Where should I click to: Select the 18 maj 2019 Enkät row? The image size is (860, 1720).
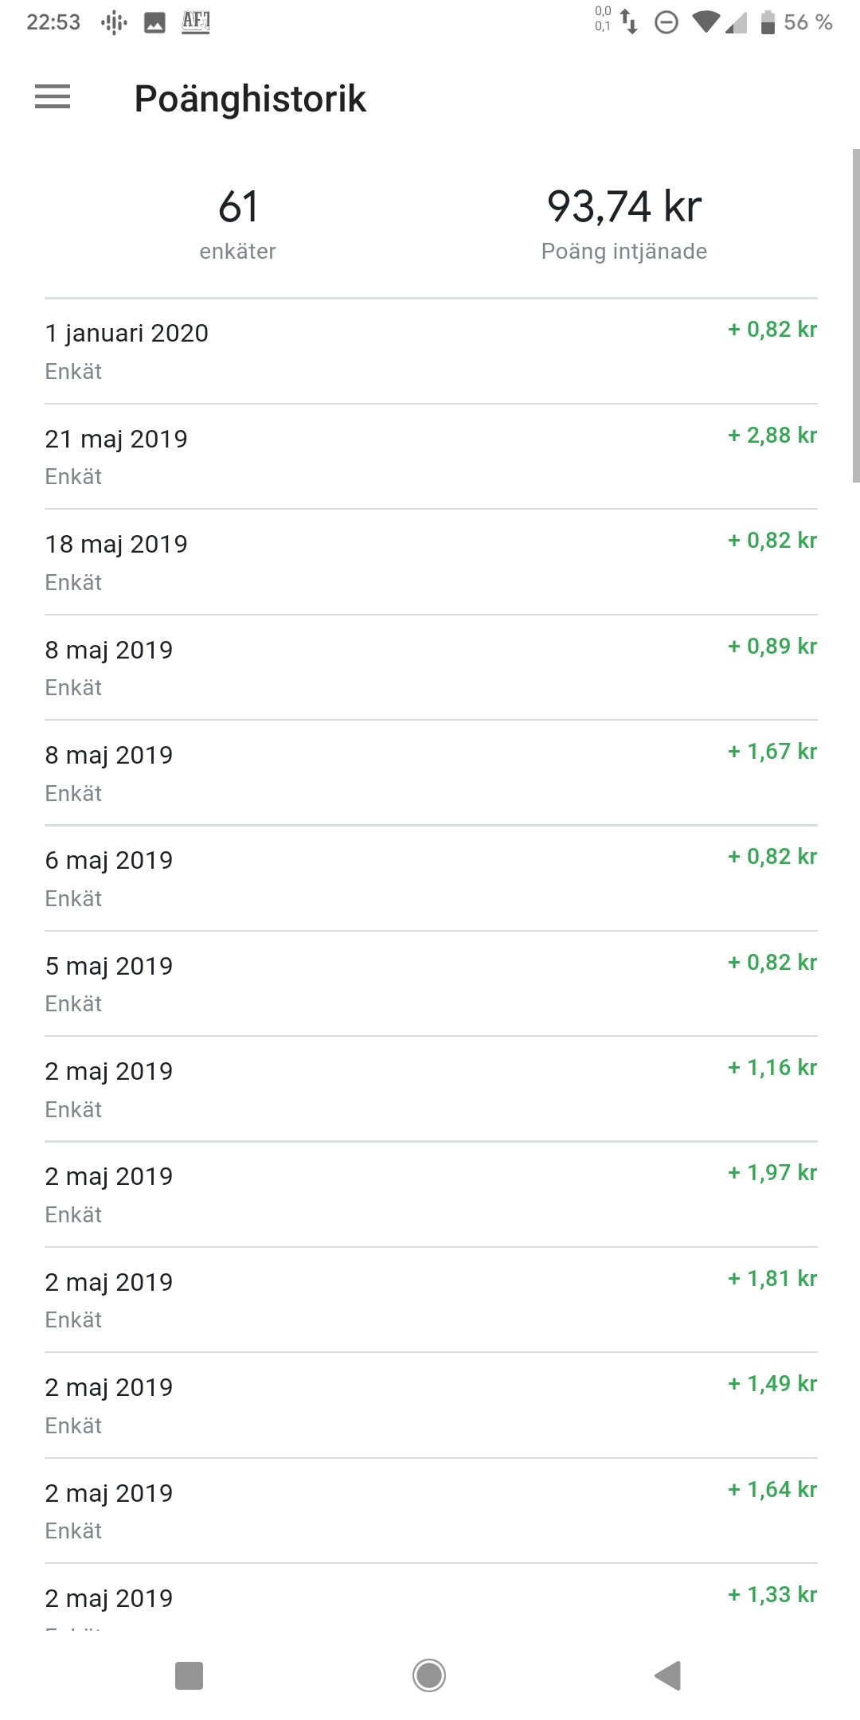[431, 562]
